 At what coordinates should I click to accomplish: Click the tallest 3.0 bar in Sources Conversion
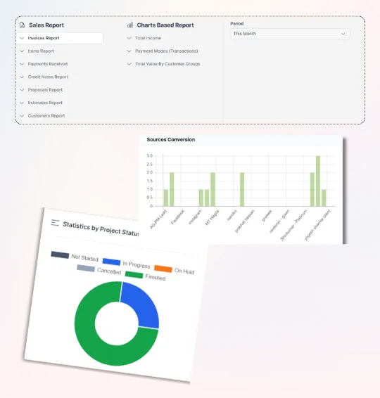coord(318,181)
